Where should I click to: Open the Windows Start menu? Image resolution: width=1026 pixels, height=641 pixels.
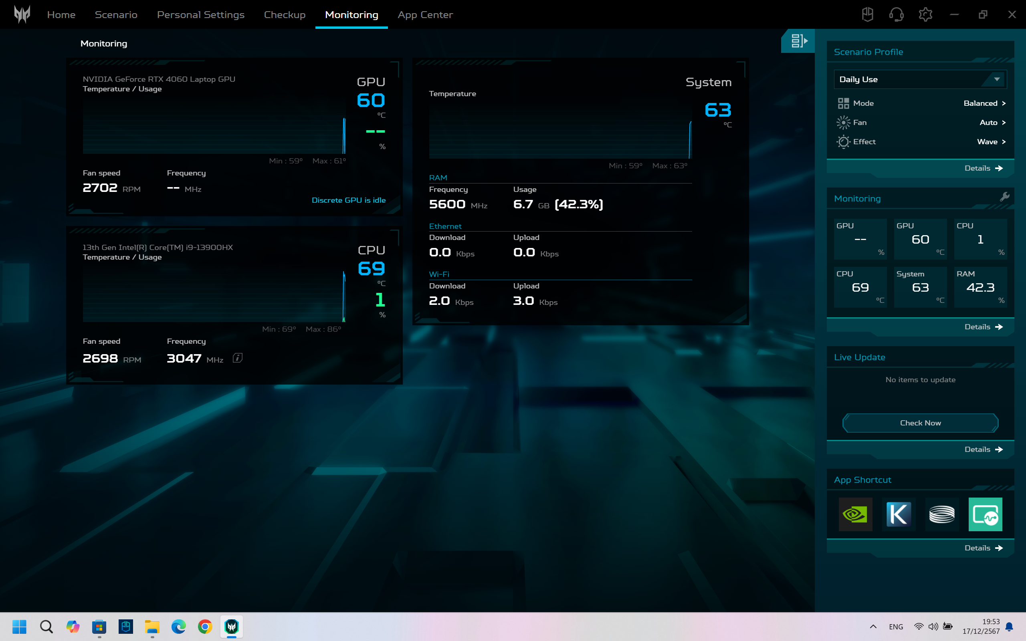pyautogui.click(x=20, y=627)
